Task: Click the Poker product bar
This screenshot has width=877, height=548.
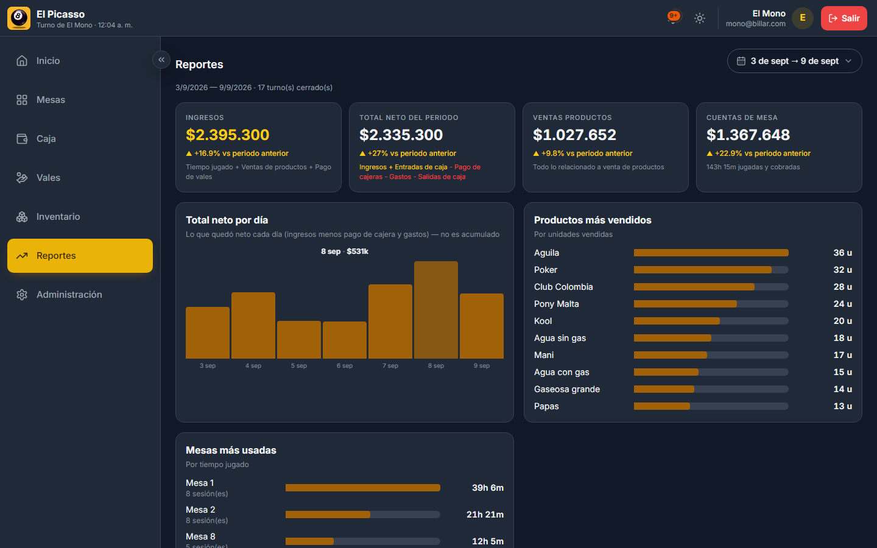Action: [711, 270]
